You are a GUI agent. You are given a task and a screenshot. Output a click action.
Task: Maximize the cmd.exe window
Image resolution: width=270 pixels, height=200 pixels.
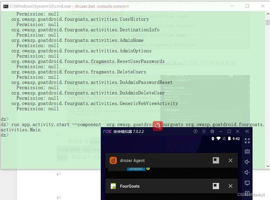pyautogui.click(x=247, y=6)
